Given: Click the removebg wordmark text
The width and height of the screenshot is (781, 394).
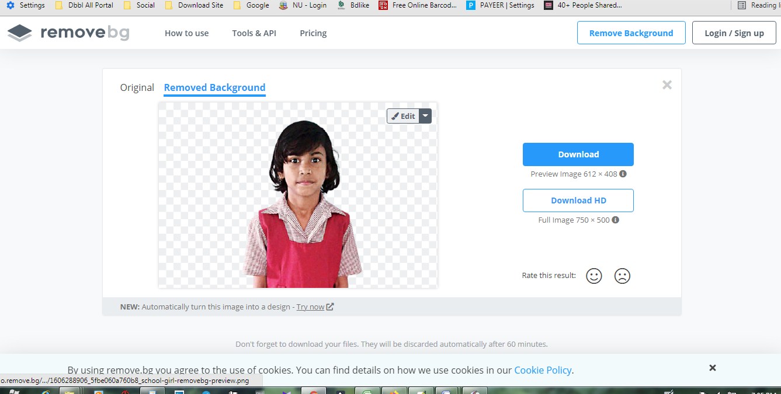Looking at the screenshot, I should tap(85, 33).
